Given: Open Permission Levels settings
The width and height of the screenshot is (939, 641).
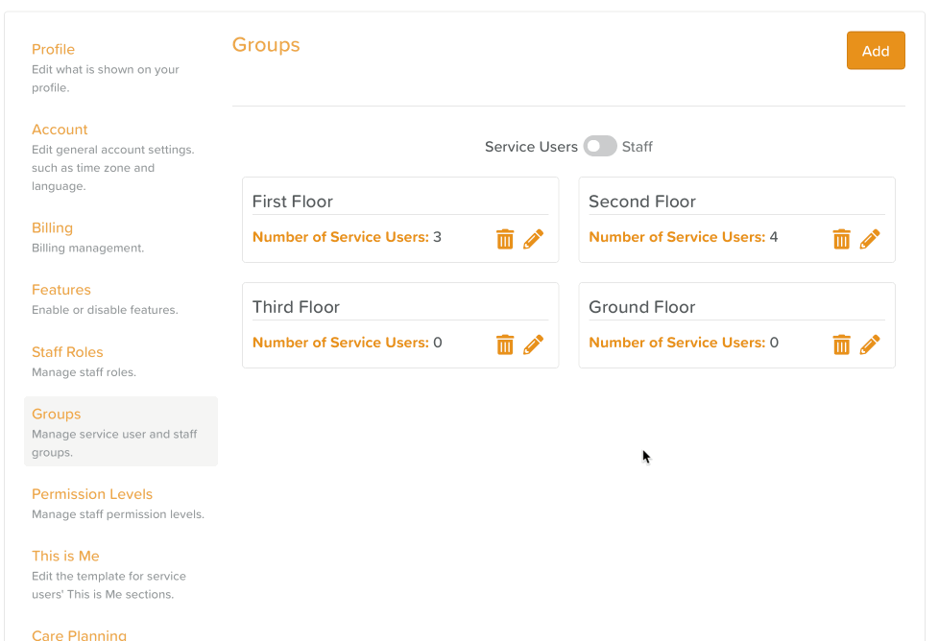Looking at the screenshot, I should click(92, 494).
